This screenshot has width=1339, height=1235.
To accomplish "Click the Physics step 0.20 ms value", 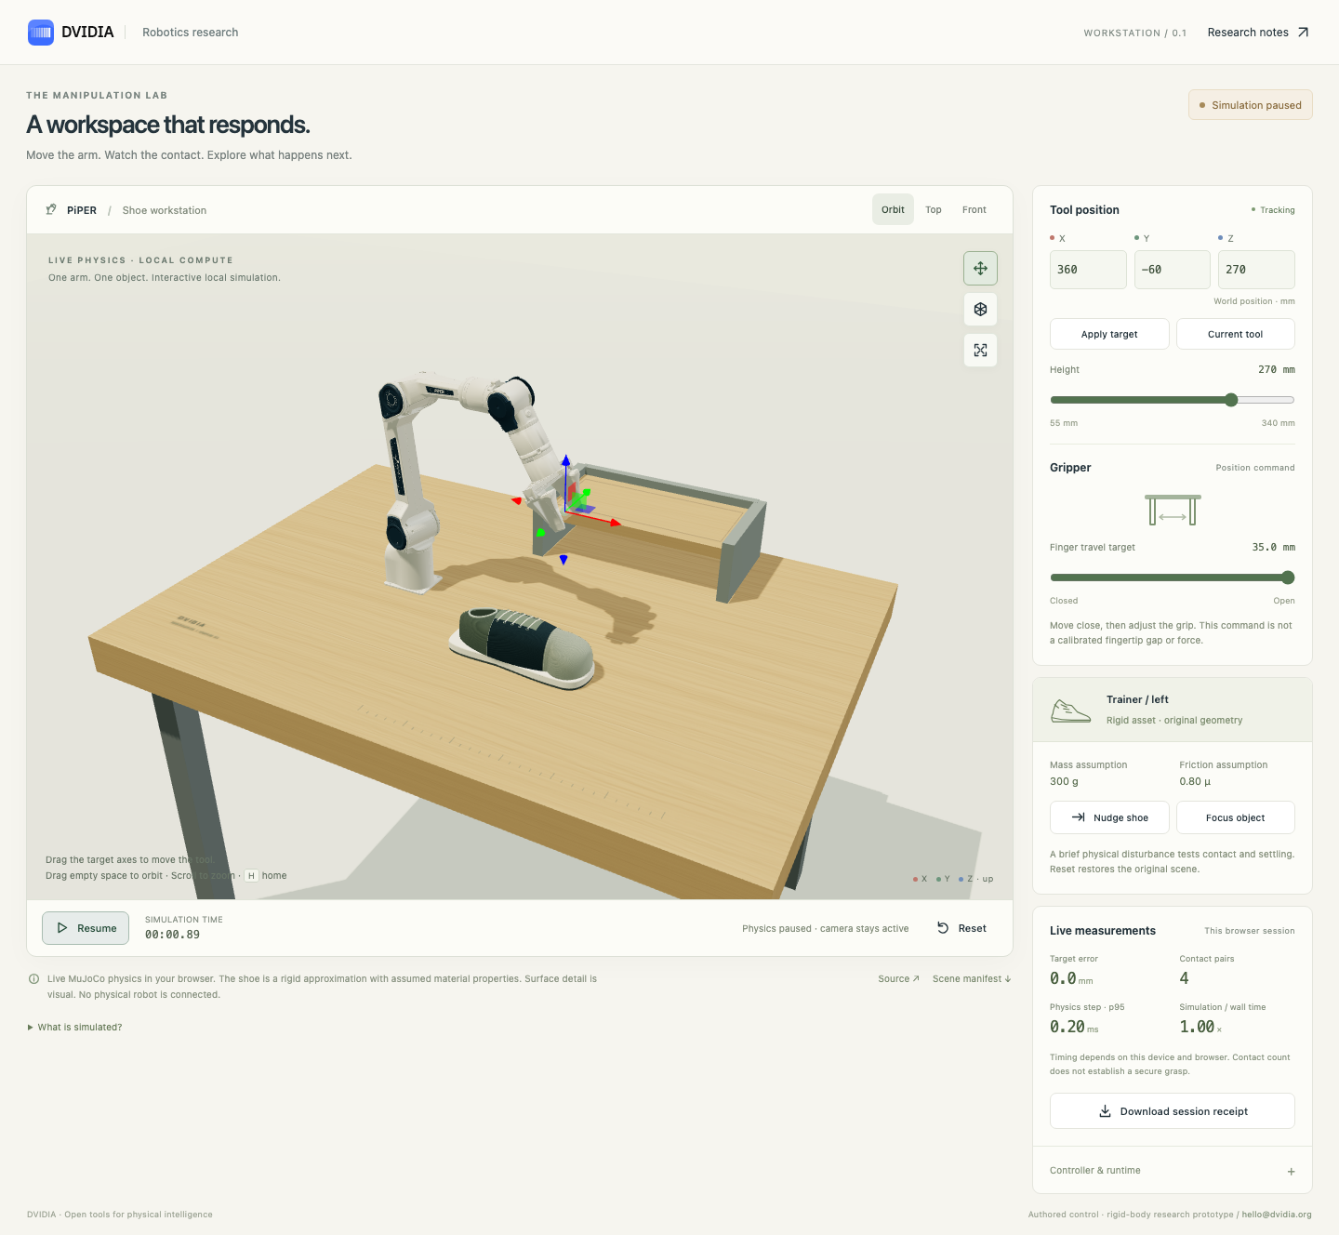I will click(x=1074, y=1027).
